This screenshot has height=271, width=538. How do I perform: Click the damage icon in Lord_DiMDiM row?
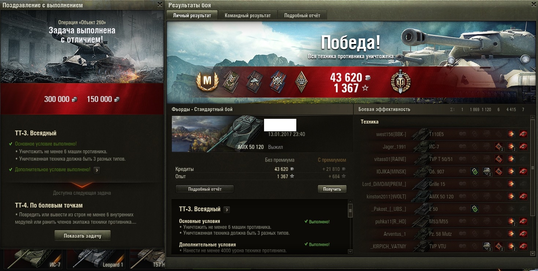511,184
